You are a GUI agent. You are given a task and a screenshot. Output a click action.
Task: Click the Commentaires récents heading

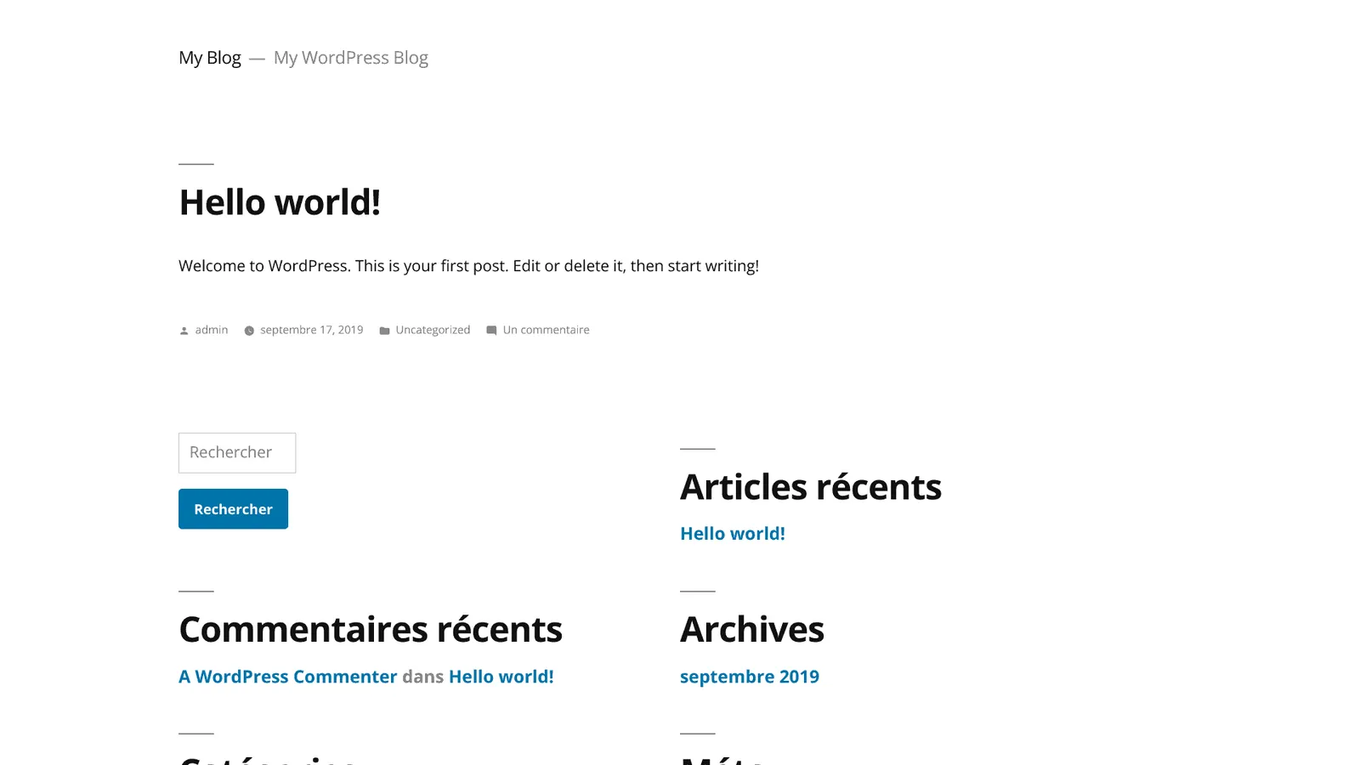(x=371, y=630)
